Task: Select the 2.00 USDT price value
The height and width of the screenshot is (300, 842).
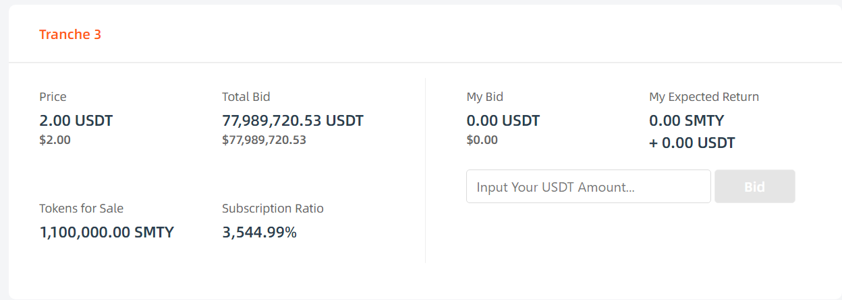Action: click(x=76, y=121)
